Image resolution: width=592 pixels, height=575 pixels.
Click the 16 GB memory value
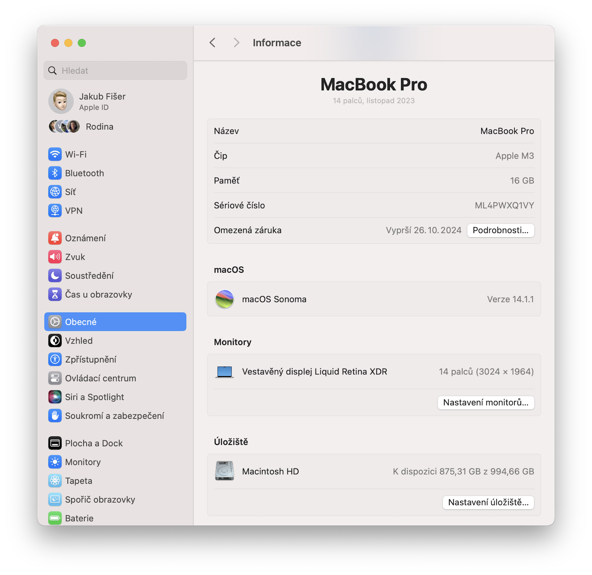click(522, 181)
